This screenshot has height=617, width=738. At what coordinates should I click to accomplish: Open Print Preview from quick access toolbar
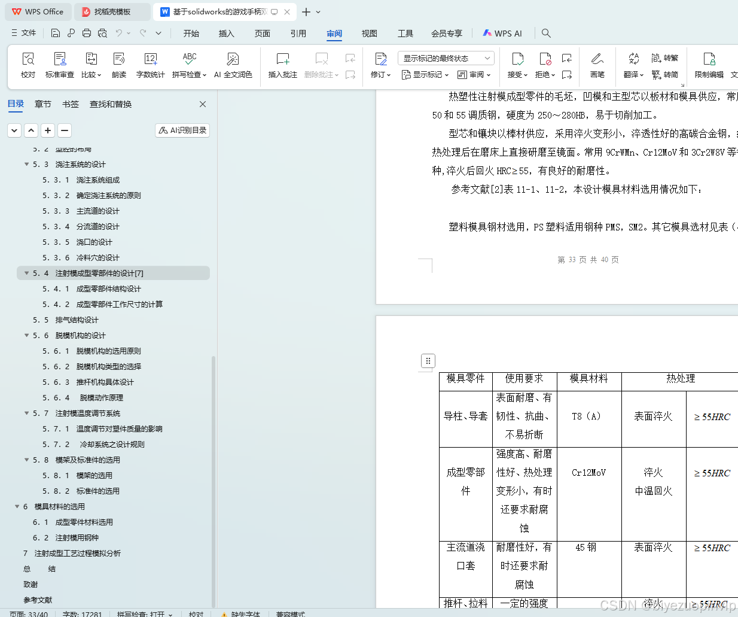tap(102, 33)
